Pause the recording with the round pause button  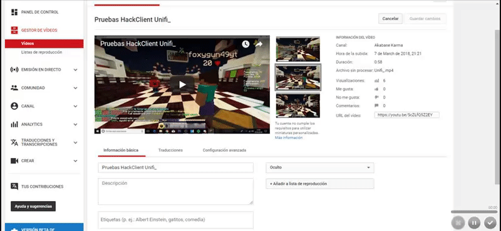pos(474,222)
